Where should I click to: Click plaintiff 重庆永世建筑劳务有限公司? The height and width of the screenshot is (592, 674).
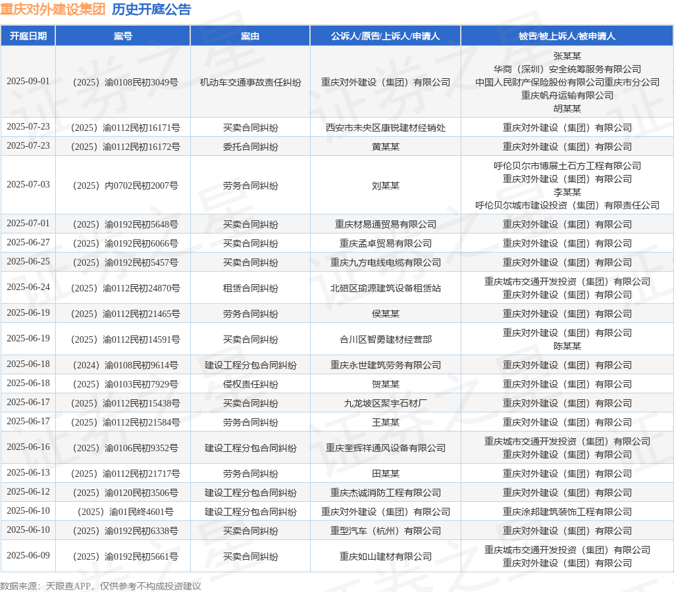(x=385, y=365)
